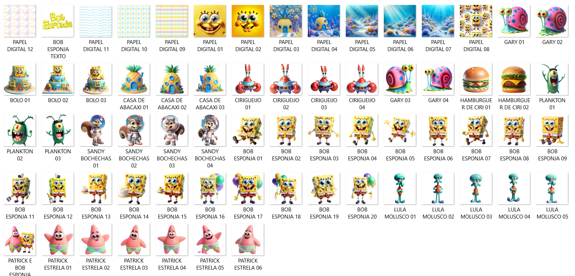Screen dimensions: 575x276
Task: Select the LULA MOLUSCO 05 file
Action: coord(552,189)
